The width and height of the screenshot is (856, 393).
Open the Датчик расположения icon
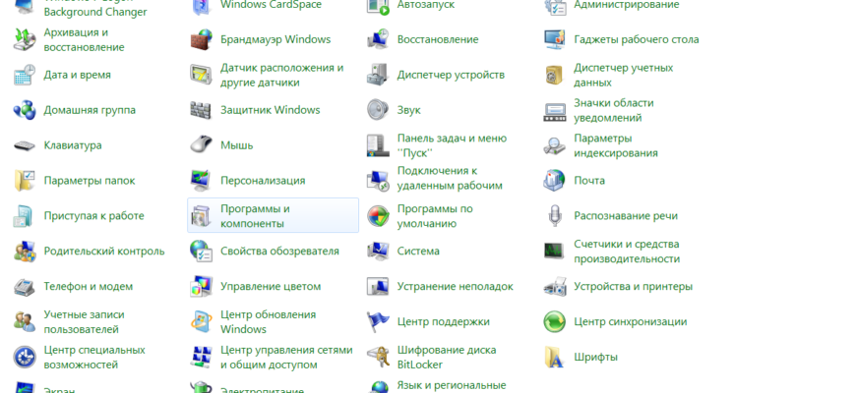pyautogui.click(x=201, y=76)
